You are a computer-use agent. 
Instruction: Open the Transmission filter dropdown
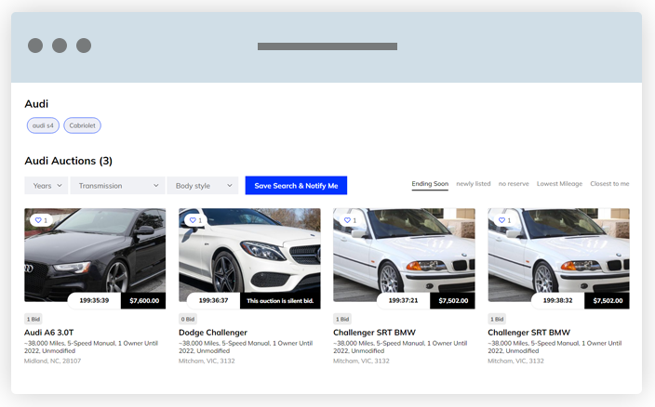117,186
